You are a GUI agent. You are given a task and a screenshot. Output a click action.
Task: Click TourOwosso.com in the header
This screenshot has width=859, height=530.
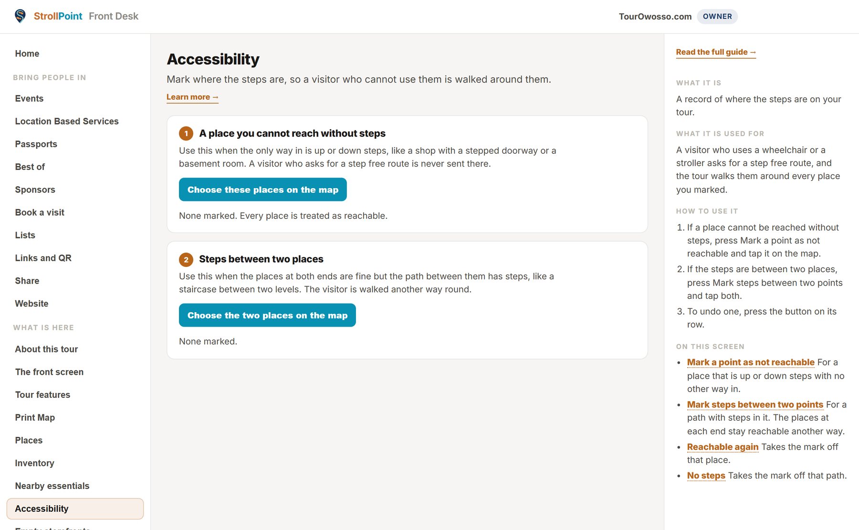coord(655,17)
